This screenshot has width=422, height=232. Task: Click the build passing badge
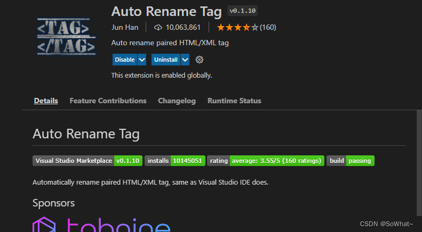[x=351, y=160]
